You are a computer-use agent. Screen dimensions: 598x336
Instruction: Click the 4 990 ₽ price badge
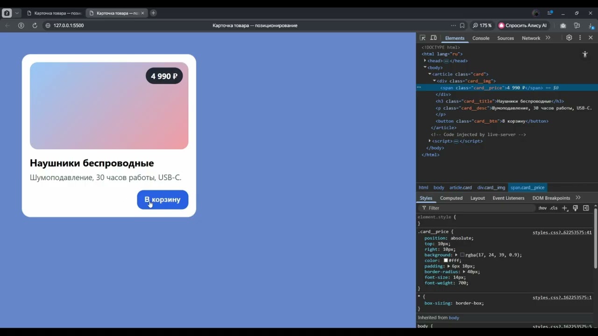164,76
